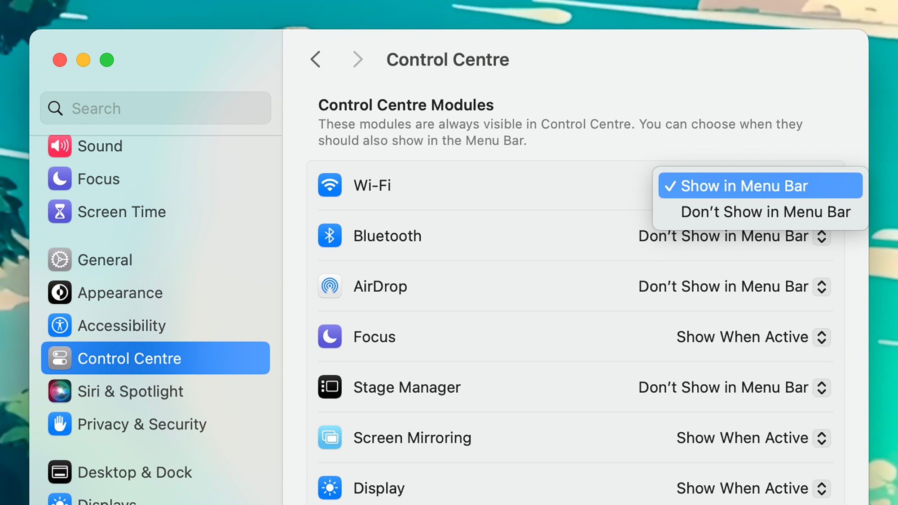The width and height of the screenshot is (898, 505).
Task: Click the Wi-Fi icon in modules list
Action: point(330,185)
